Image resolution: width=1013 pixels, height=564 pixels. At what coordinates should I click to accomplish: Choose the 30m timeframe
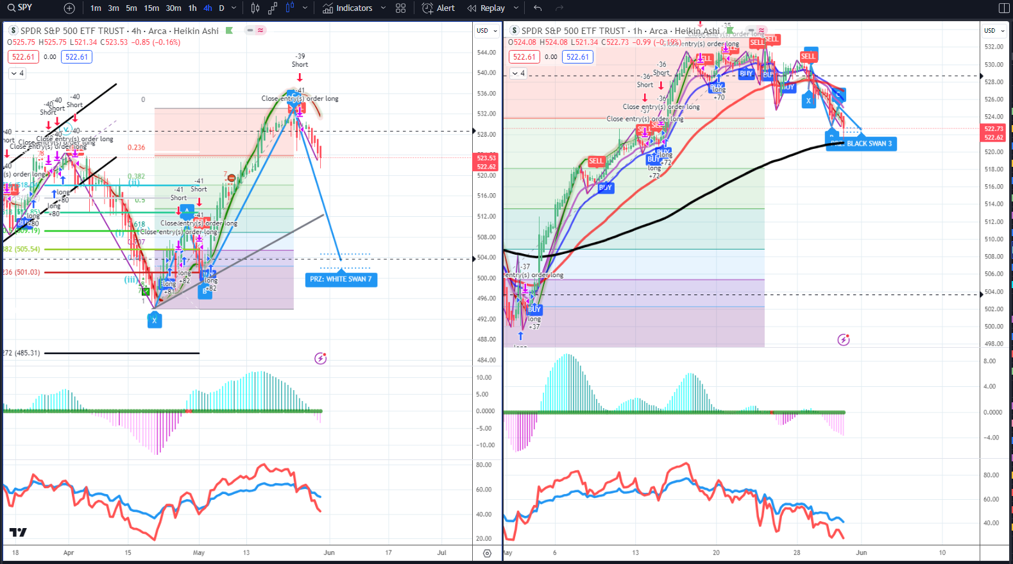(173, 8)
